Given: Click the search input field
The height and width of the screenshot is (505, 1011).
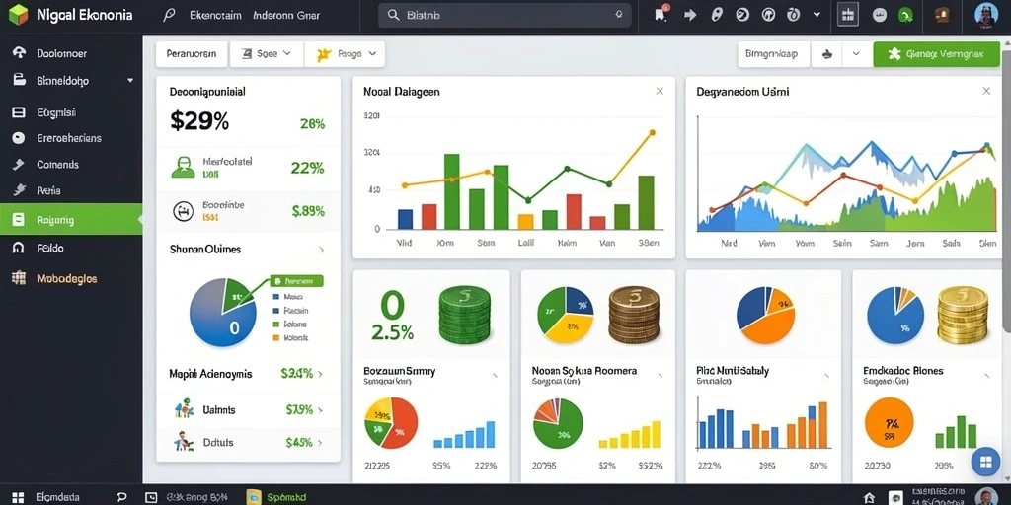Looking at the screenshot, I should pyautogui.click(x=505, y=15).
